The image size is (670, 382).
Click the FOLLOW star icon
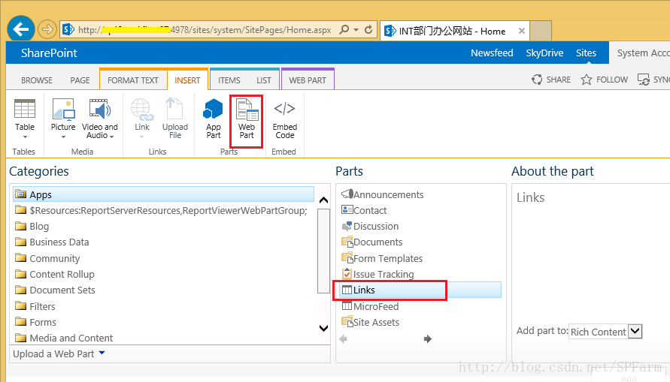(x=587, y=80)
